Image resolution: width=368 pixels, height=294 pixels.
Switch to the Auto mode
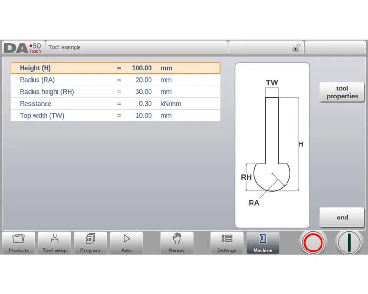[126, 243]
